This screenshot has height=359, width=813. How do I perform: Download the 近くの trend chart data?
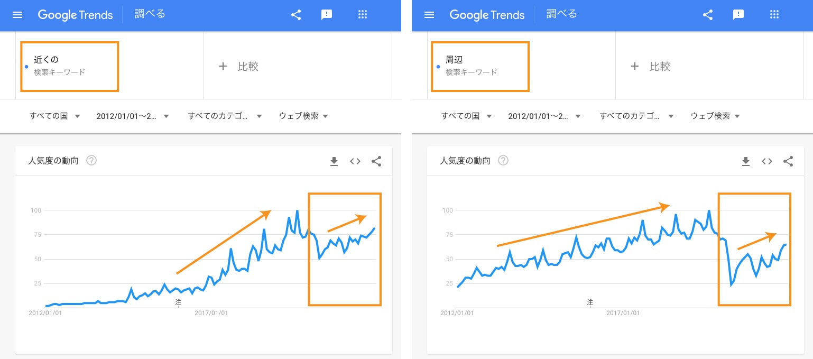[x=334, y=161]
